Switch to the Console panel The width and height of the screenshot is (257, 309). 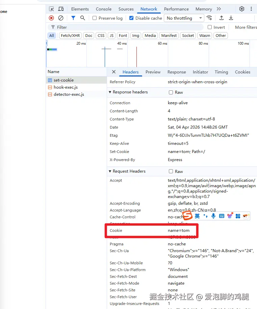coord(104,9)
